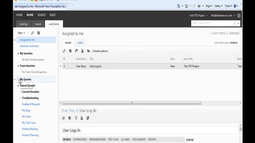This screenshot has height=143, width=255.
Task: Select the ALL LINKS tab
Action: (125, 139)
